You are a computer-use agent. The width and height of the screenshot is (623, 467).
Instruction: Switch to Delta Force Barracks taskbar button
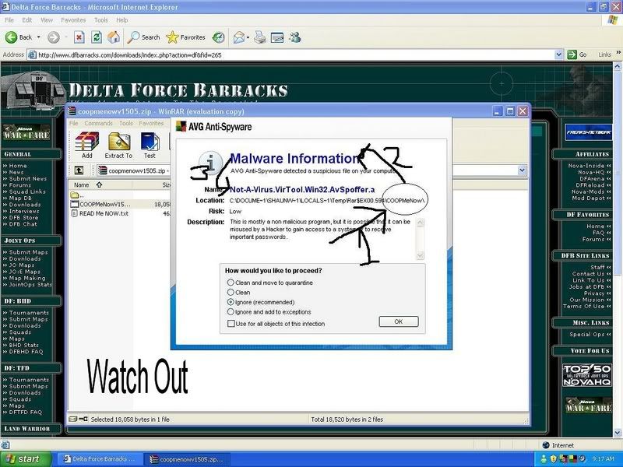[100, 459]
